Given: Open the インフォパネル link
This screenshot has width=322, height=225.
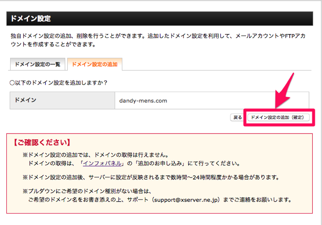Looking at the screenshot, I should [102, 163].
